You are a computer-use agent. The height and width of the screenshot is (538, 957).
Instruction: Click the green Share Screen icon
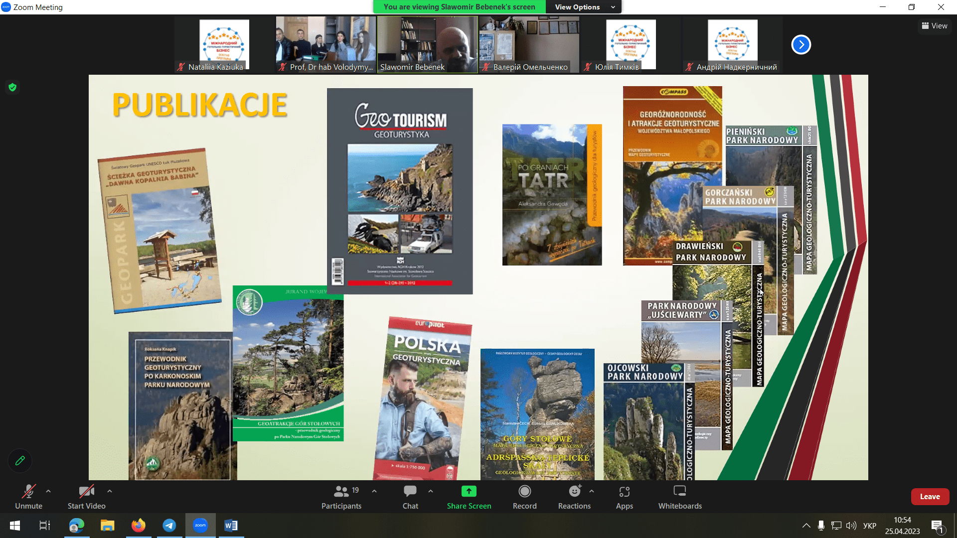pyautogui.click(x=469, y=492)
